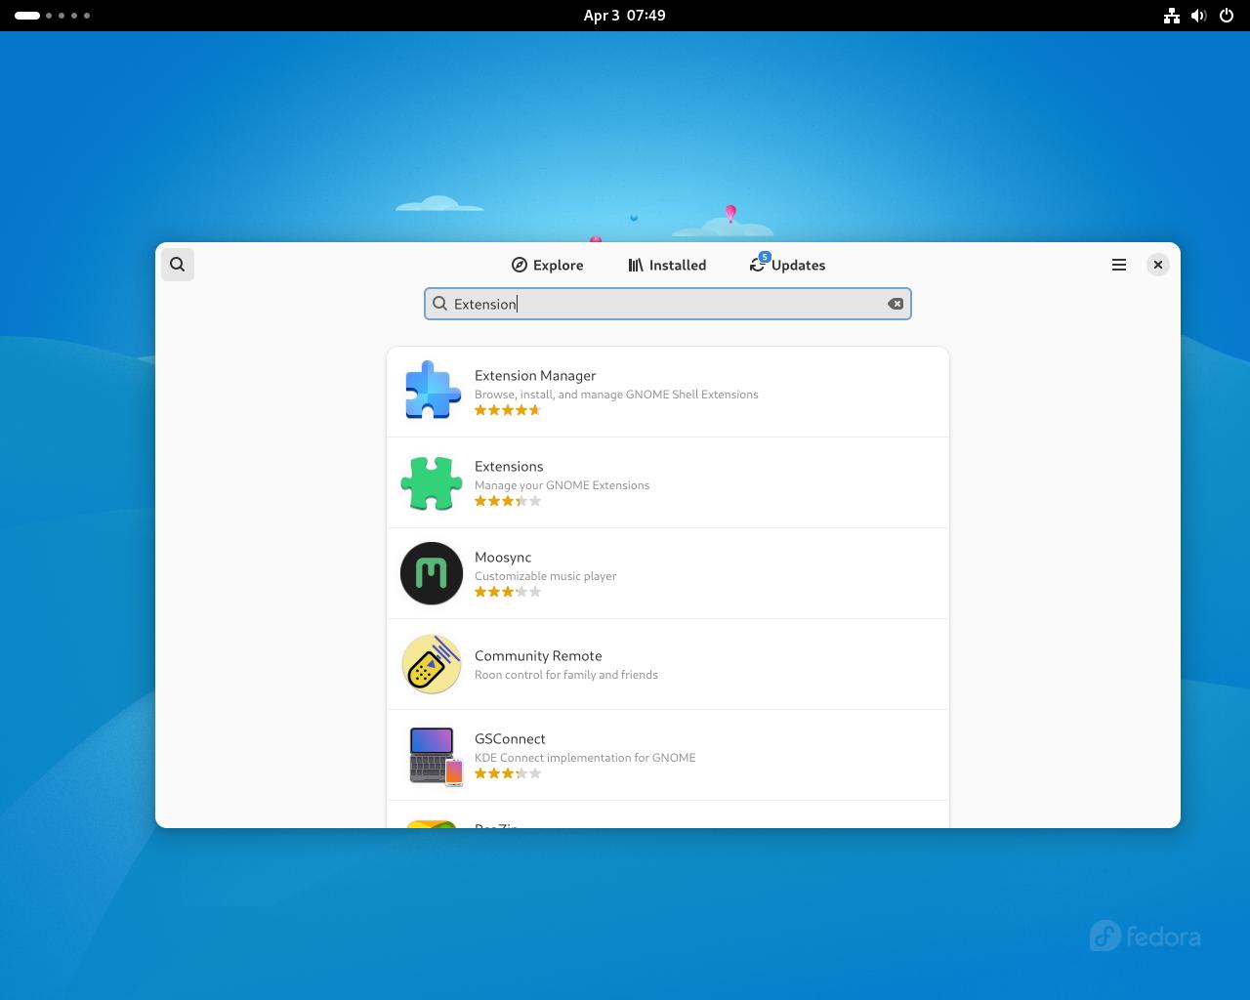Click the GSConnect laptop icon
Screen dimensions: 1250x1000
coord(434,755)
